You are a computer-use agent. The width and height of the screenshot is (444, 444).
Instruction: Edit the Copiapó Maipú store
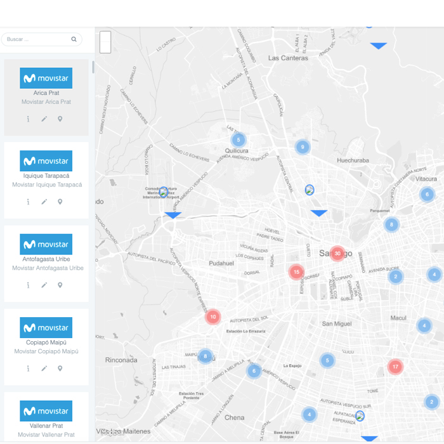tap(44, 369)
